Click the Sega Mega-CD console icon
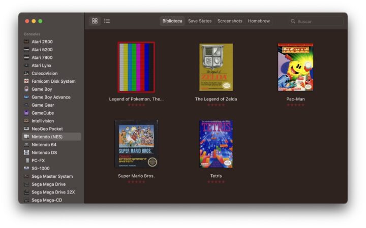Viewport: 366px width, 228px height. [x=26, y=200]
